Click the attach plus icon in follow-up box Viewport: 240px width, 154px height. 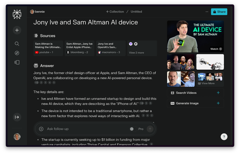pos(41,129)
